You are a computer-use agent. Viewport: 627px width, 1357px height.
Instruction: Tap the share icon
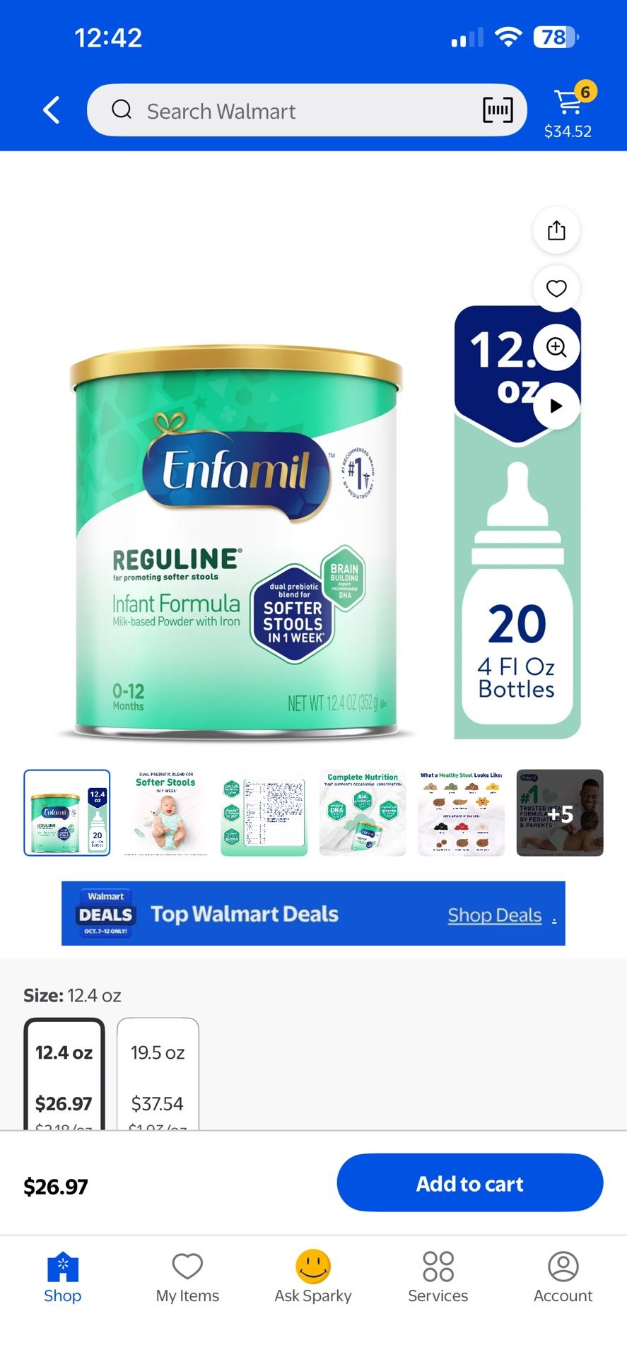pos(556,230)
